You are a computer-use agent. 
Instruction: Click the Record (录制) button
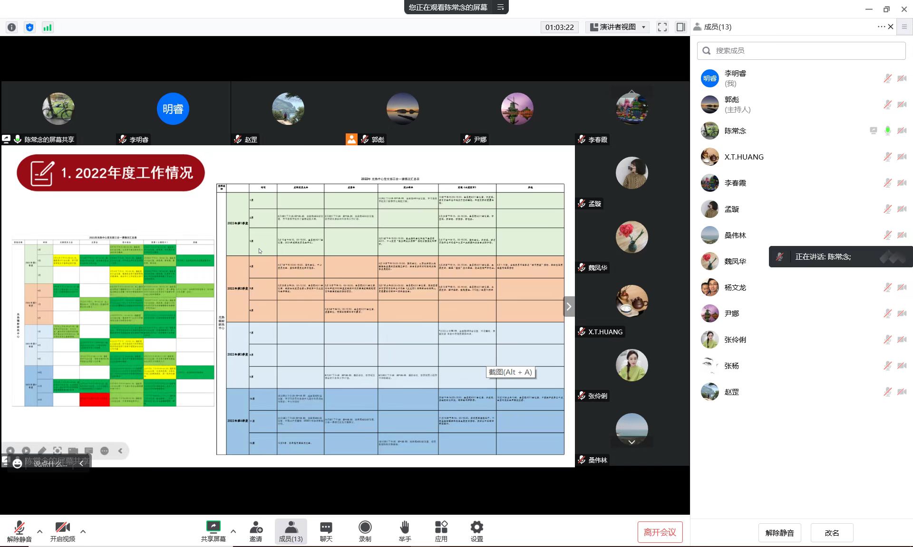coord(365,531)
